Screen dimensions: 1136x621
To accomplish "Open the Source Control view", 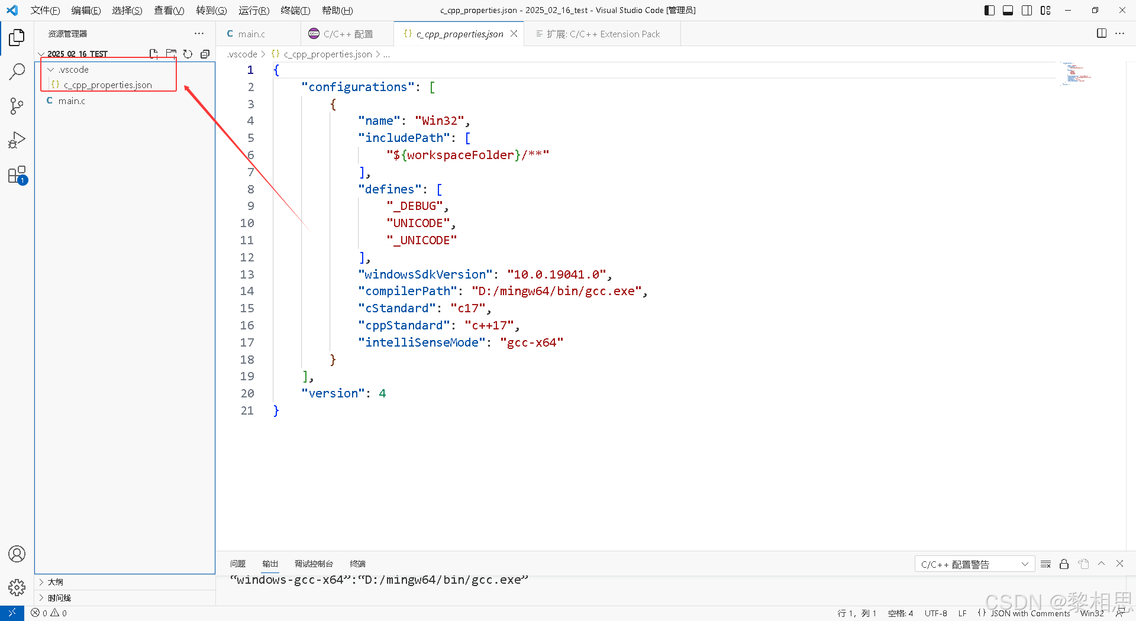I will (x=17, y=106).
